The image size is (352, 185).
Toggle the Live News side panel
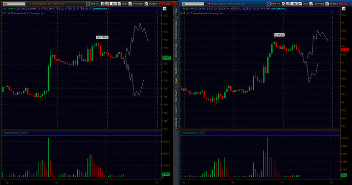pos(176,123)
